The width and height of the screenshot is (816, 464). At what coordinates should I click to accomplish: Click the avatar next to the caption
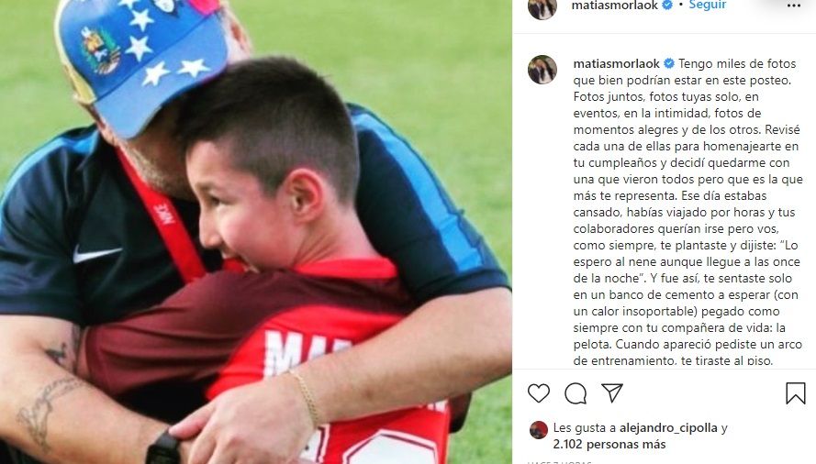pos(542,70)
